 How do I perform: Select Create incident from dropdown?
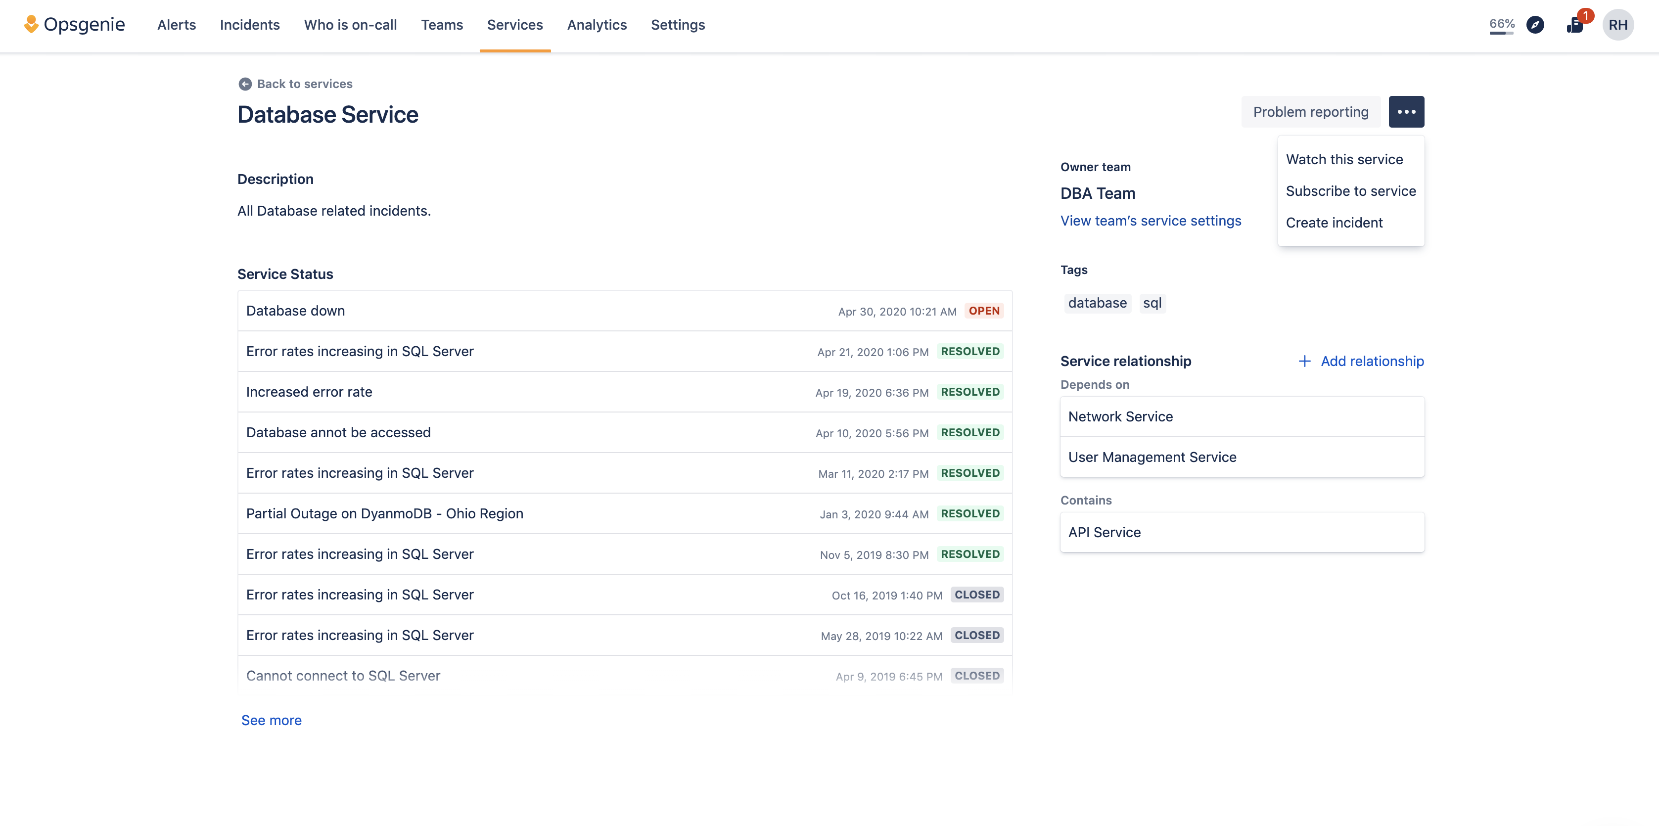click(x=1334, y=223)
